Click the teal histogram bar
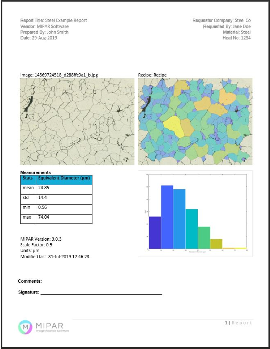 pos(192,229)
